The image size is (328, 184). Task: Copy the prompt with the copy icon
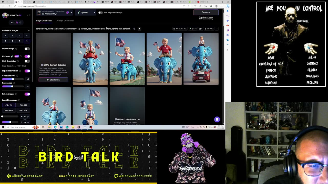[x=134, y=29]
